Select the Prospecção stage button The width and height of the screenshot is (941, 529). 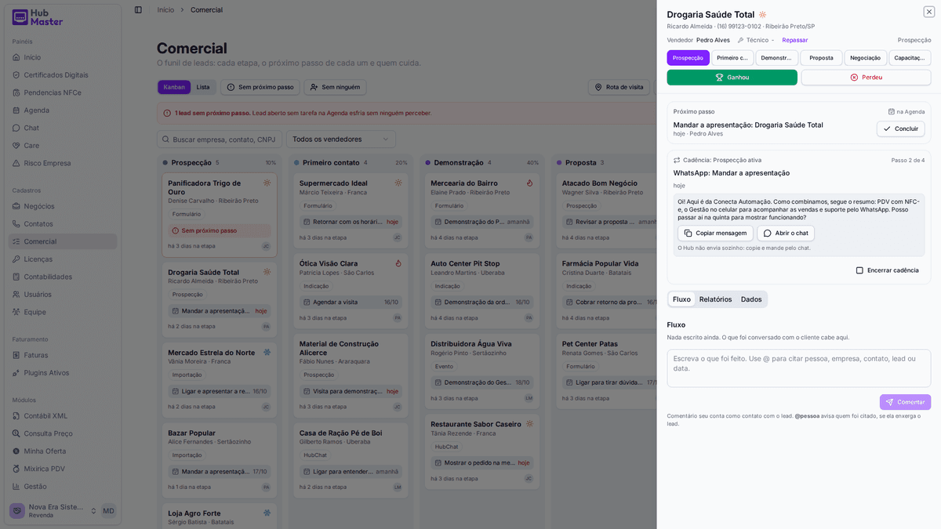688,58
